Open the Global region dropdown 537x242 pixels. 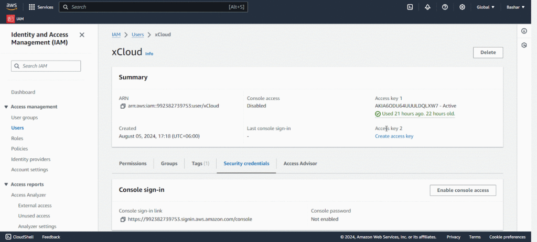(x=485, y=7)
